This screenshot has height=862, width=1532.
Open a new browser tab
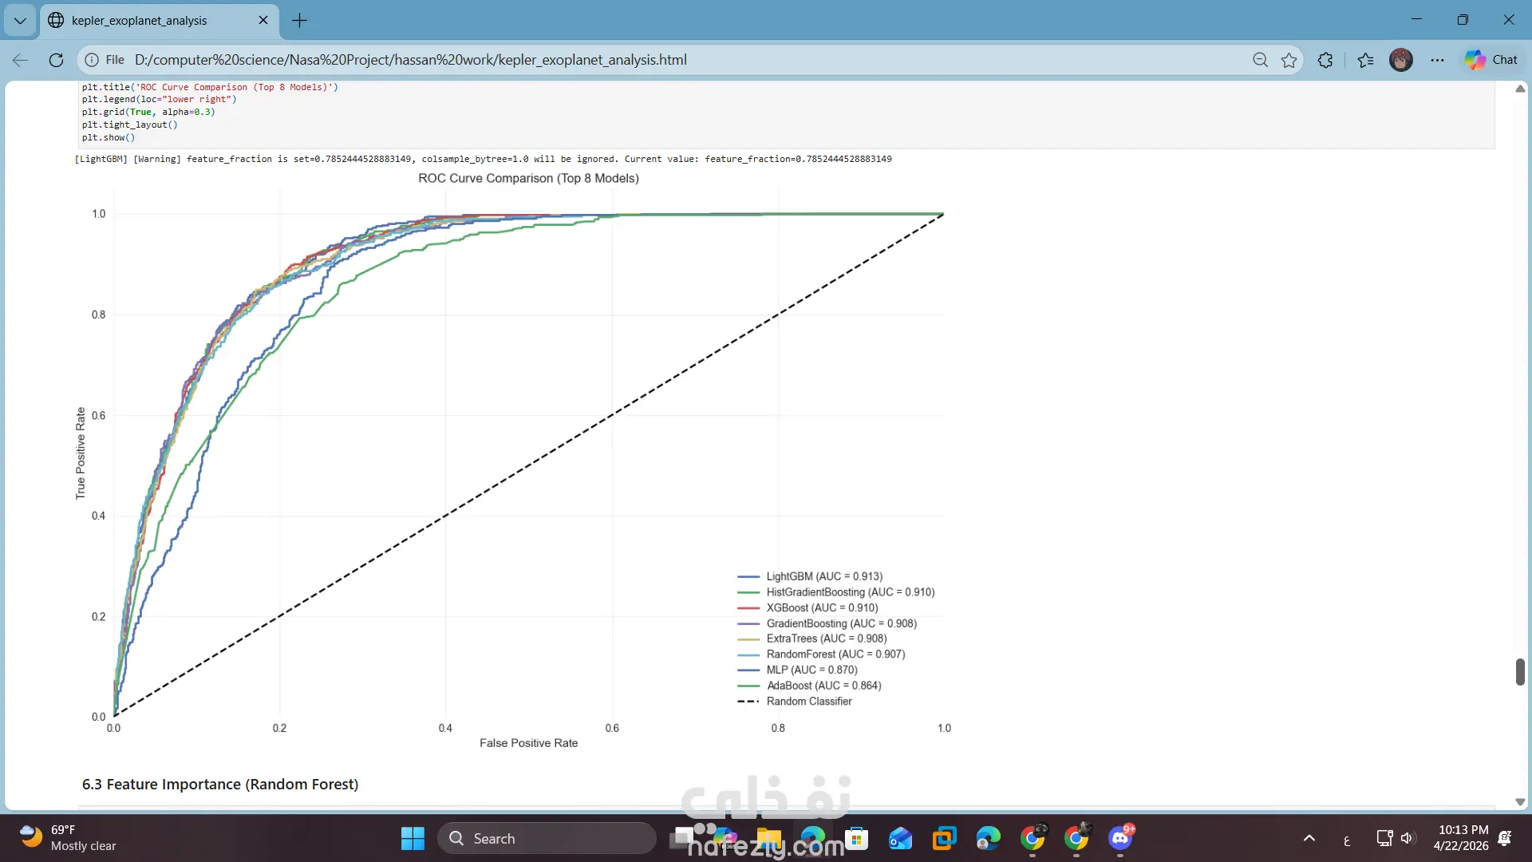[x=299, y=21]
